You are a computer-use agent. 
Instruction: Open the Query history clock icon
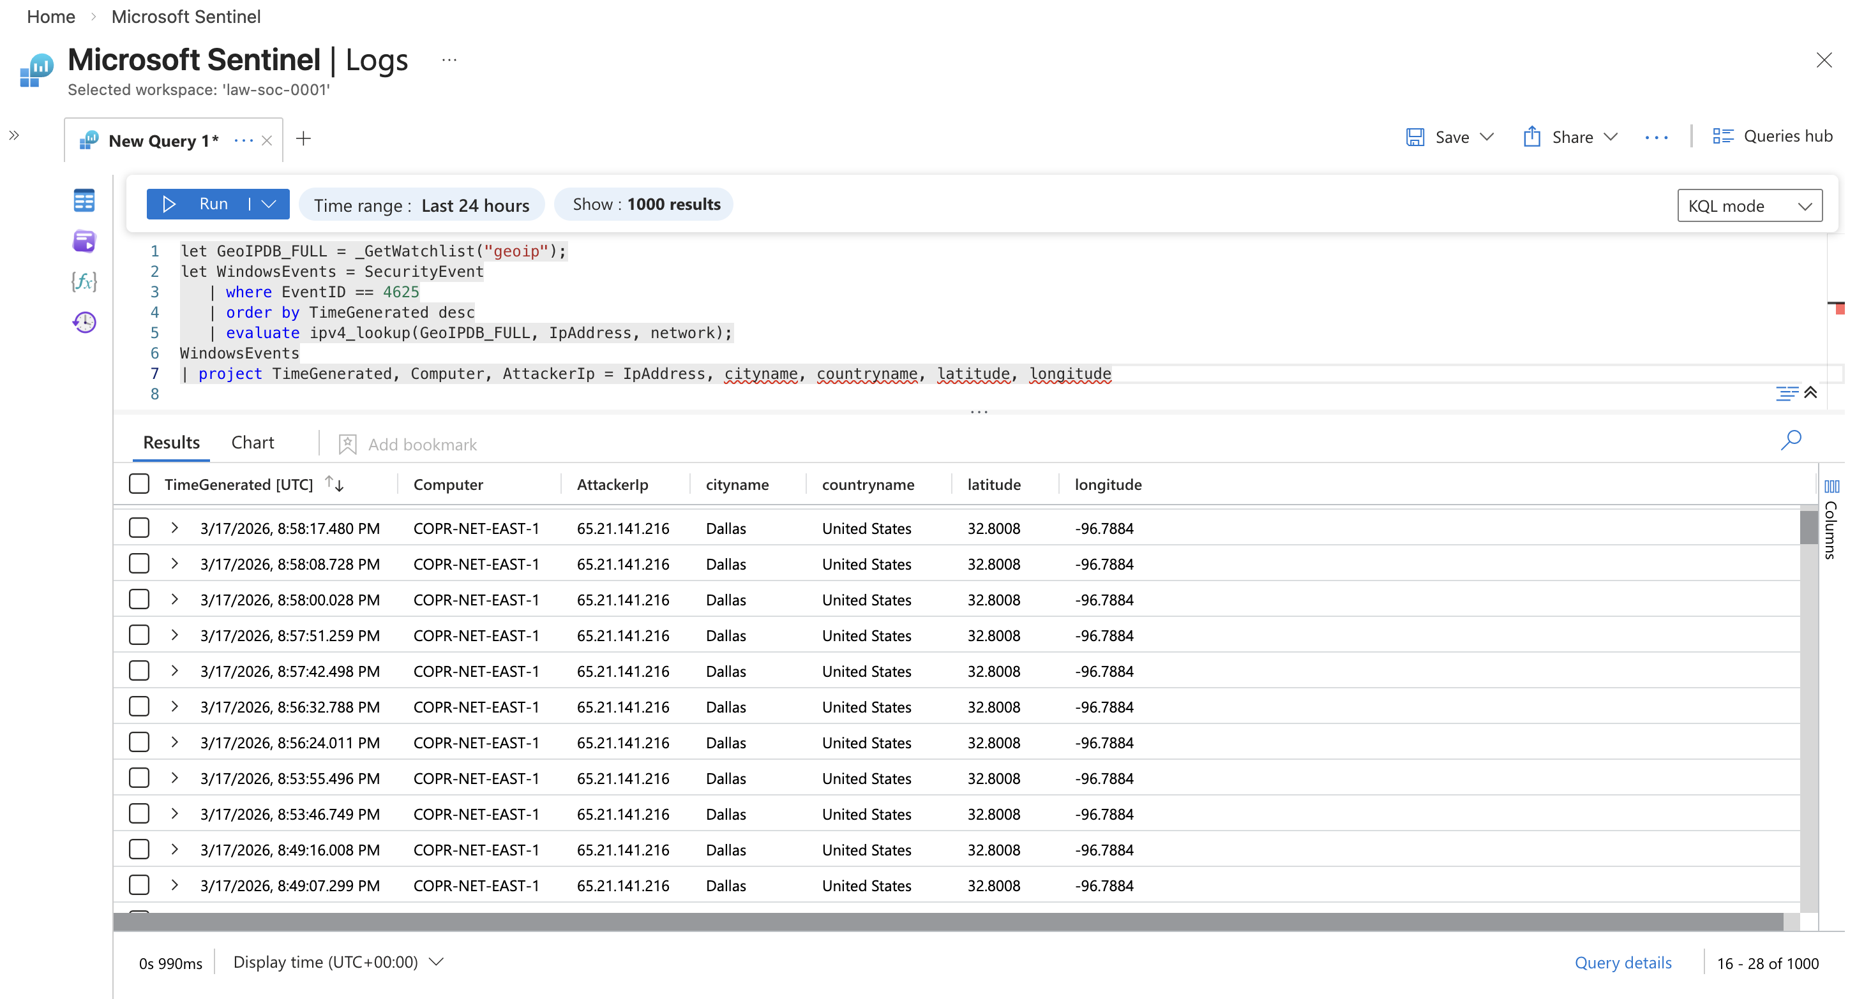[84, 322]
